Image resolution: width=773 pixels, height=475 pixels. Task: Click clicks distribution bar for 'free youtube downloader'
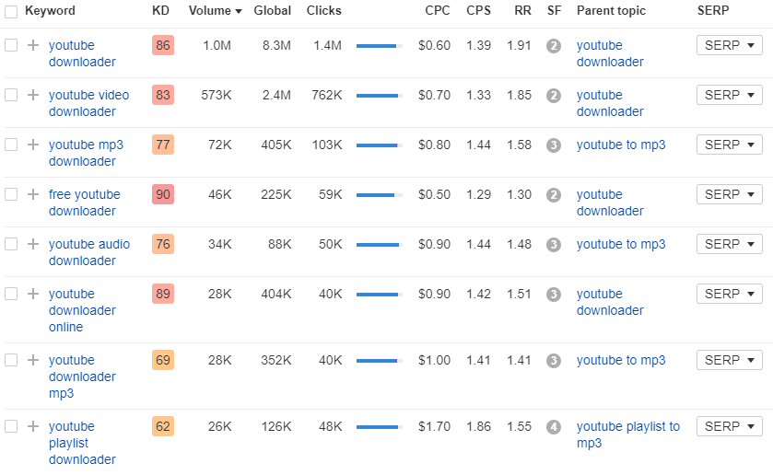(379, 195)
